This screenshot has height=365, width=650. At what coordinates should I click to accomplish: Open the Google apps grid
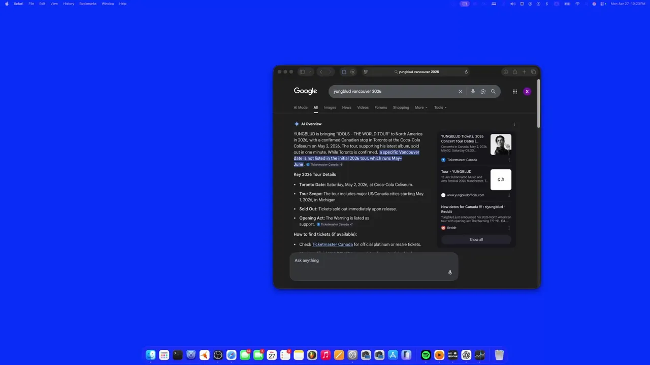(x=515, y=92)
